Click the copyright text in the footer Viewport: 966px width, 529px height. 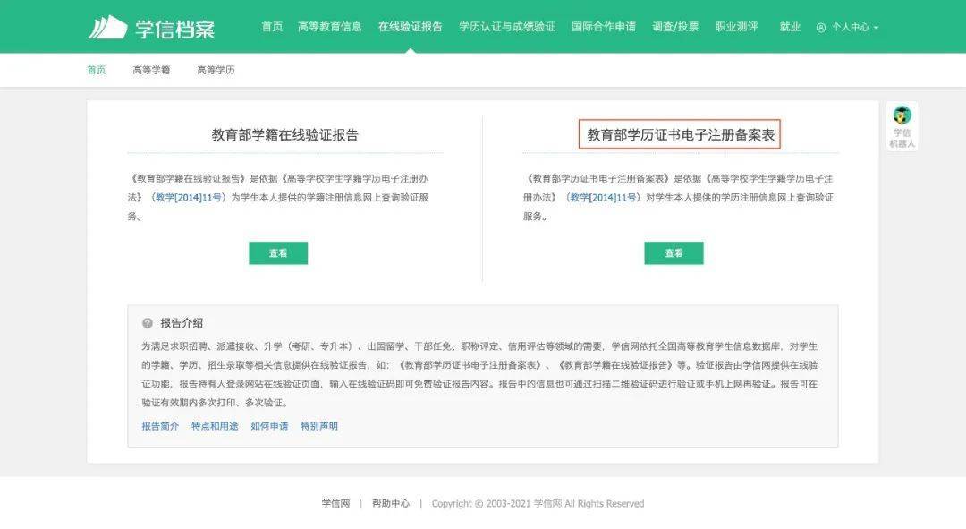click(x=538, y=503)
